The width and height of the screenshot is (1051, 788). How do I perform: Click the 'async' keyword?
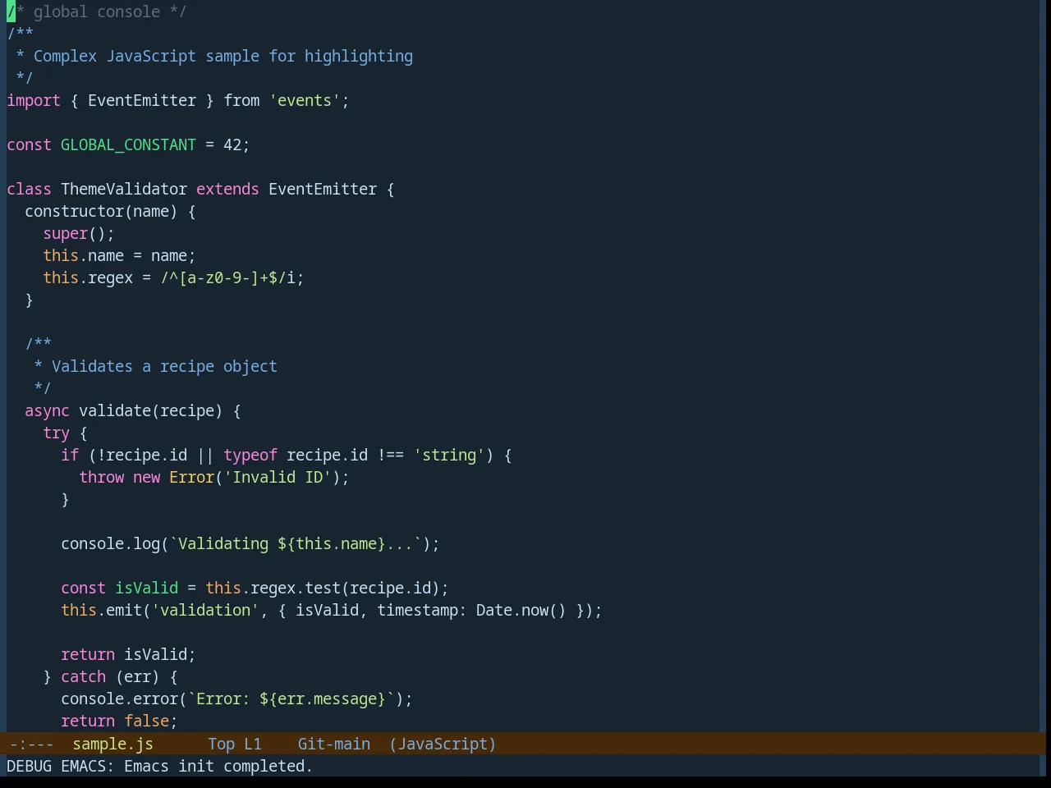coord(47,410)
